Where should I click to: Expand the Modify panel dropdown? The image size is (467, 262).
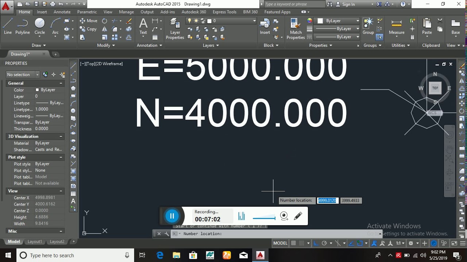click(106, 45)
